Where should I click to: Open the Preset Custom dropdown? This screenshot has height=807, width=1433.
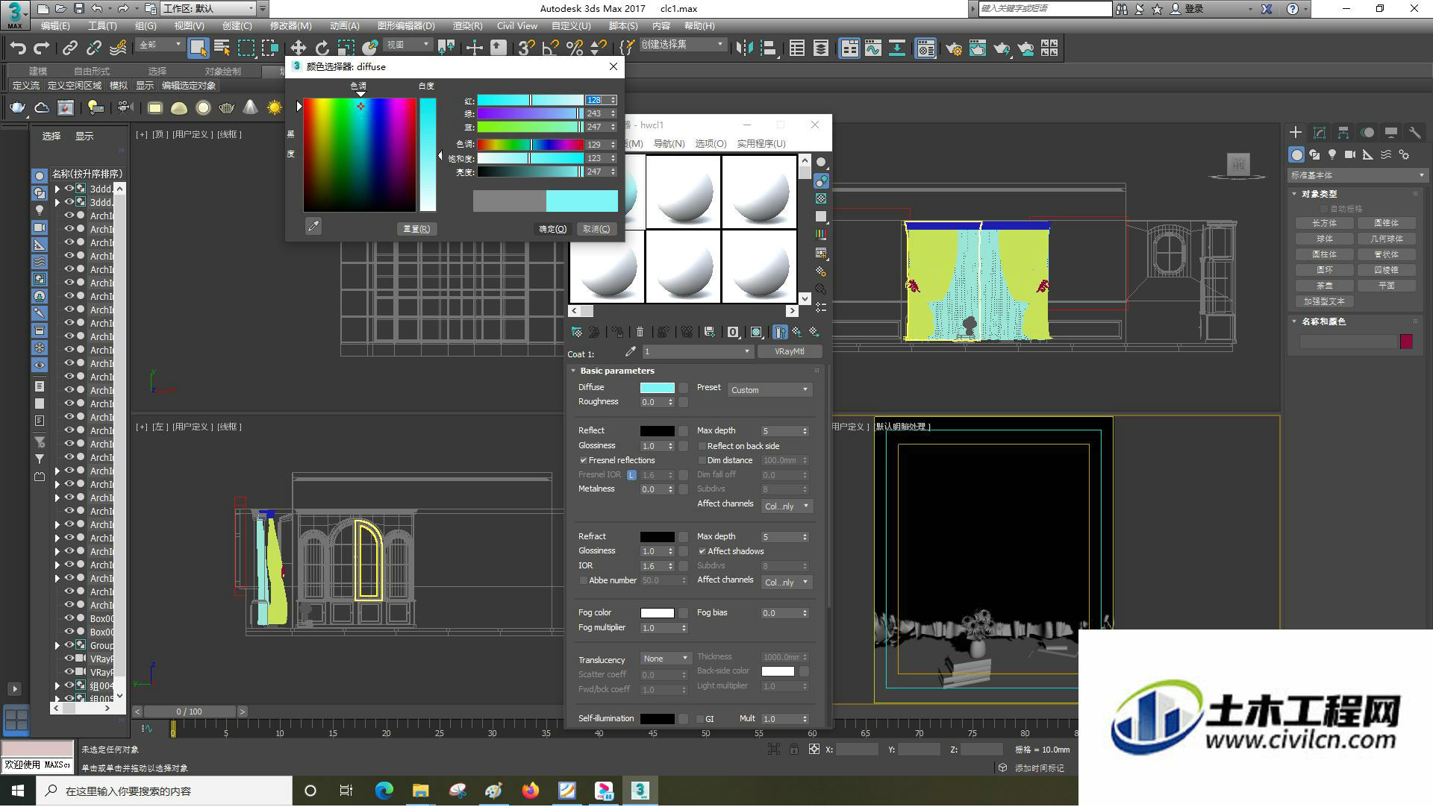coord(769,389)
